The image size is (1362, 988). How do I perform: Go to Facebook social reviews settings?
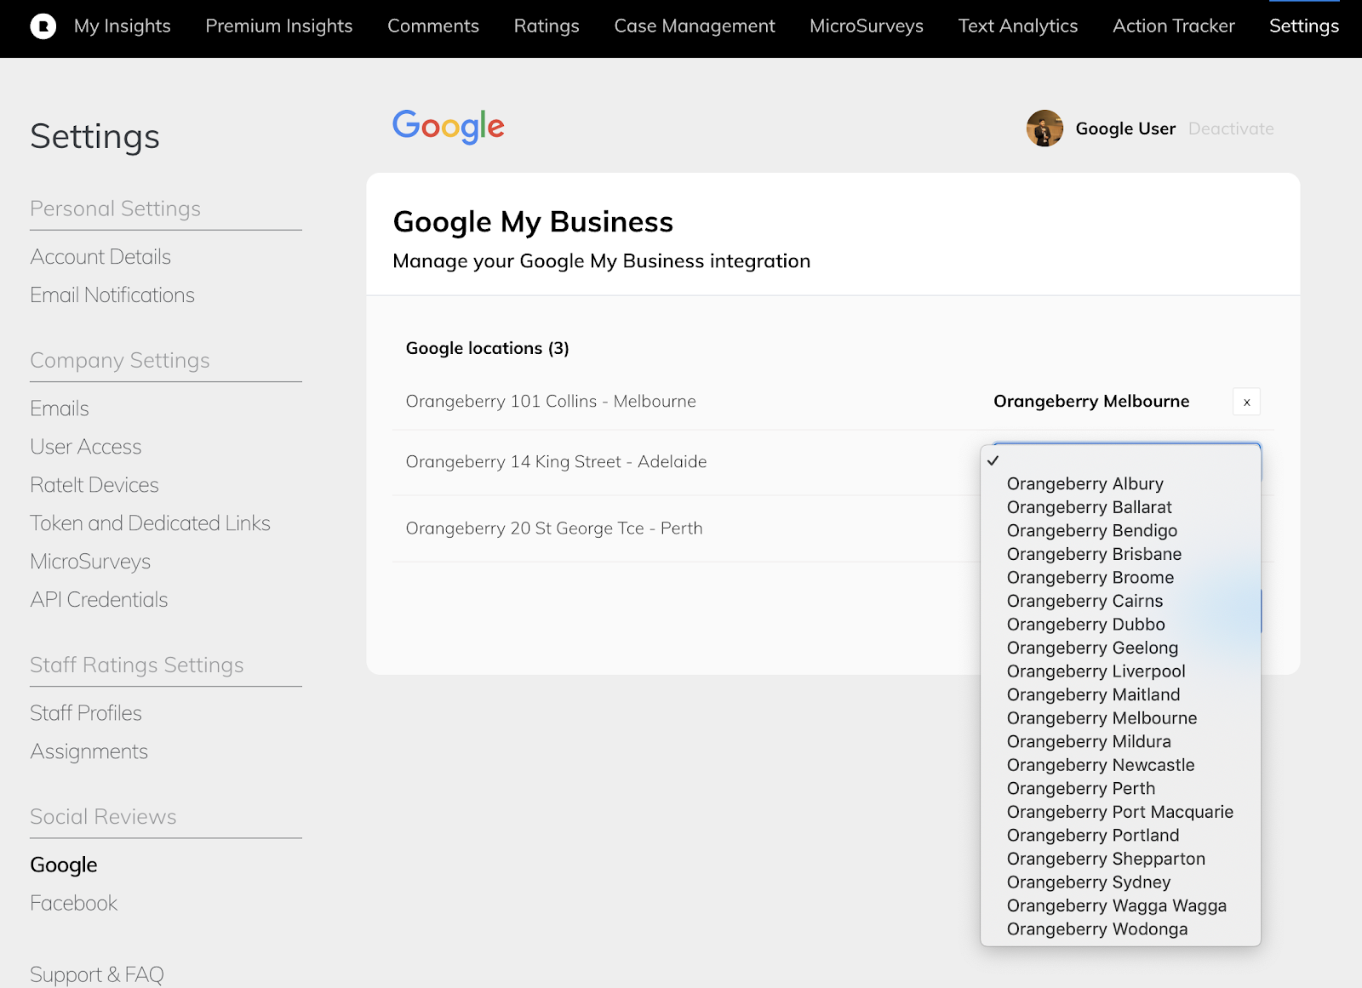tap(74, 903)
